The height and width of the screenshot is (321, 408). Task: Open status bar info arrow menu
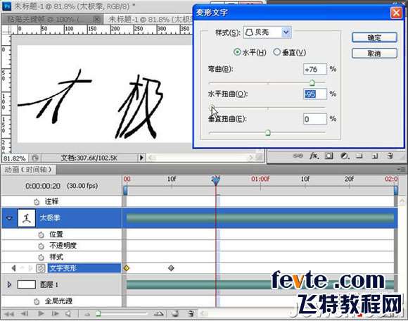[141, 157]
